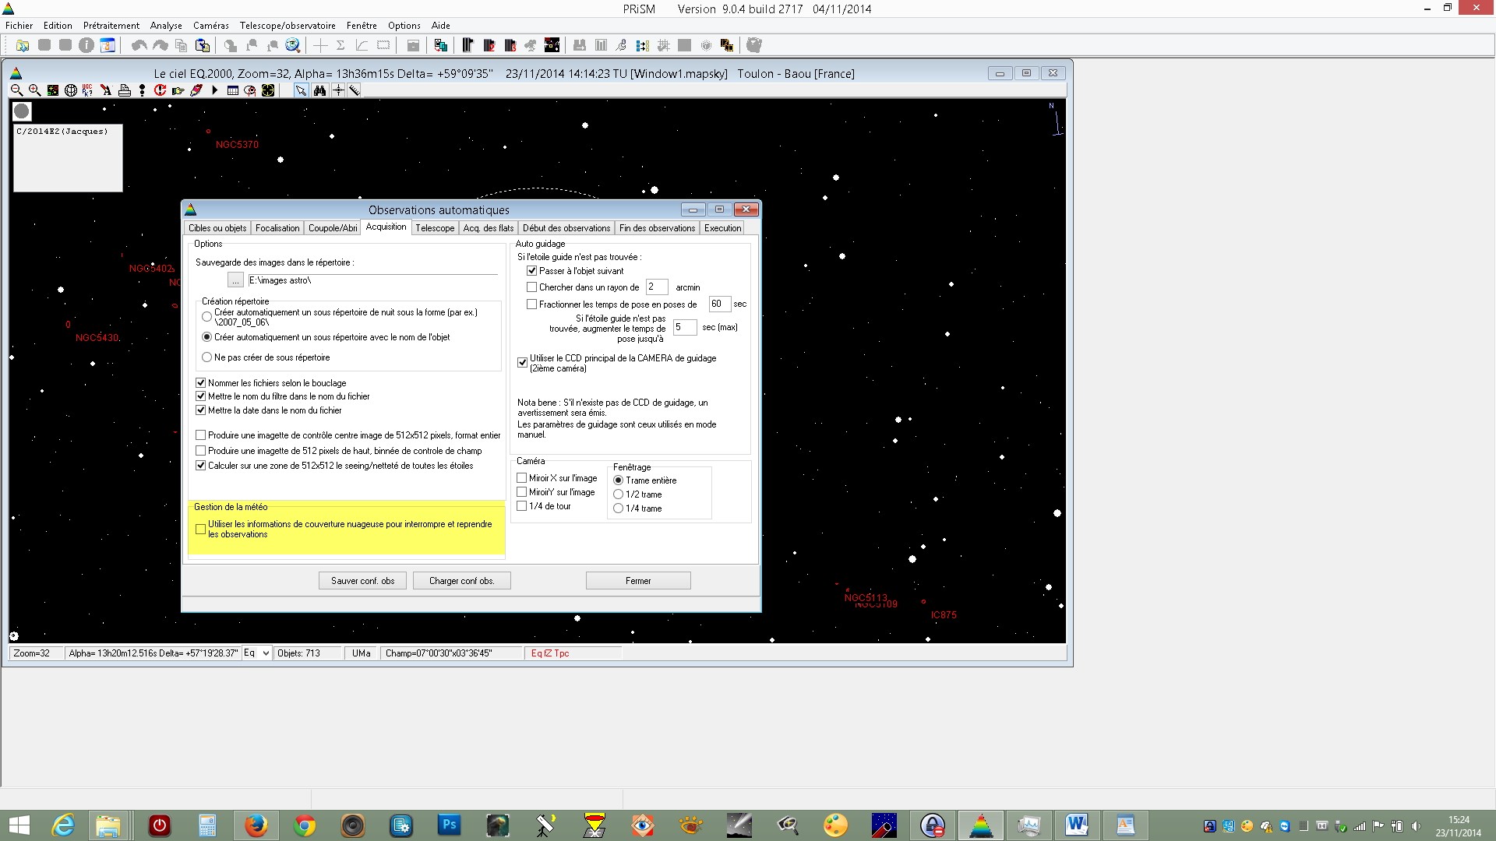
Task: Select the arrow pointer tool in map toolbar
Action: point(301,90)
